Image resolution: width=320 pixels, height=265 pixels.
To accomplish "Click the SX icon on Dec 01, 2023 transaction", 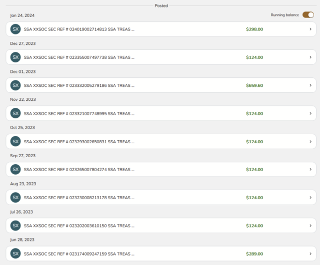I will [x=15, y=85].
